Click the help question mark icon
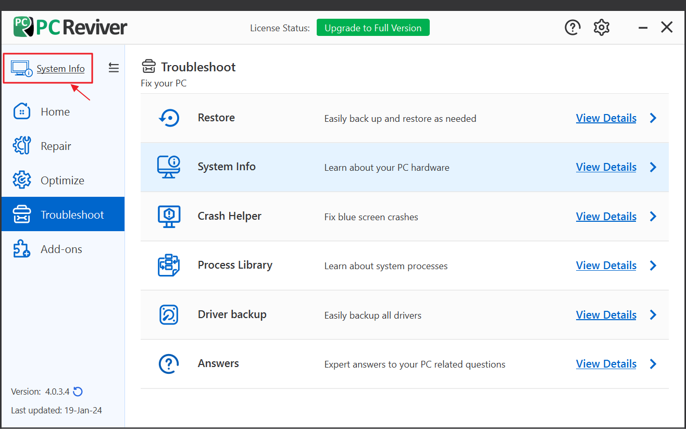Viewport: 686px width, 429px height. pyautogui.click(x=572, y=28)
